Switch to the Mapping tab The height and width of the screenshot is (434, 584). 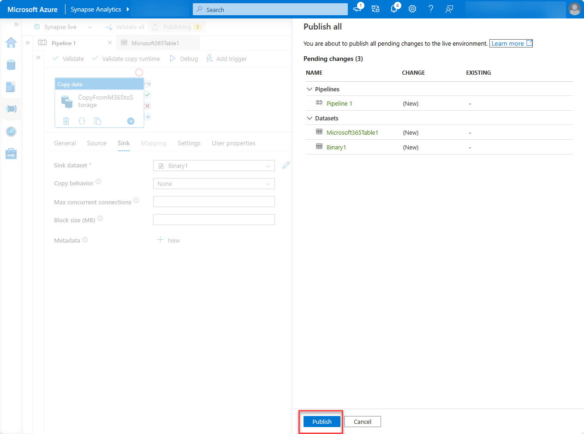154,143
